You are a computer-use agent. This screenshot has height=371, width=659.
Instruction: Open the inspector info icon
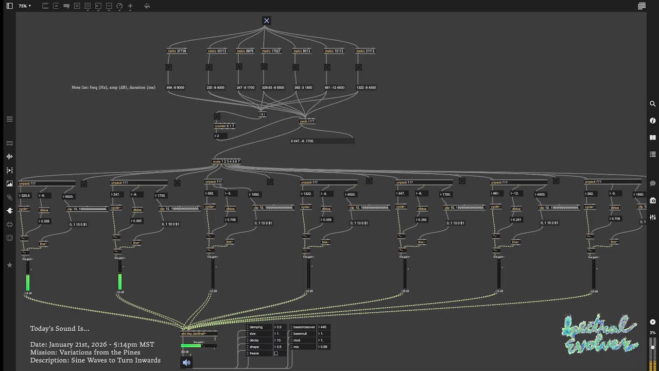tap(653, 121)
